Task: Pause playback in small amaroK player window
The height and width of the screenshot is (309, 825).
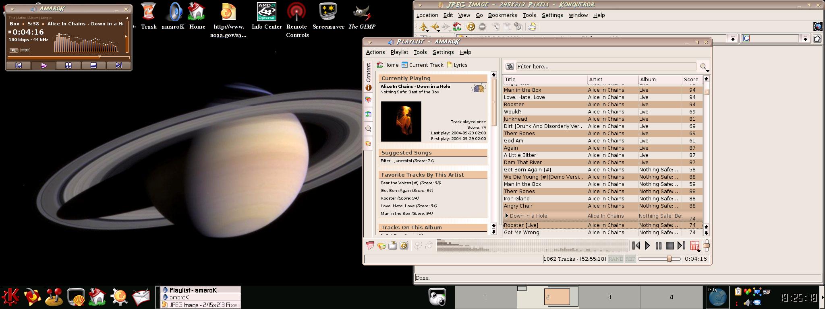Action: click(68, 65)
